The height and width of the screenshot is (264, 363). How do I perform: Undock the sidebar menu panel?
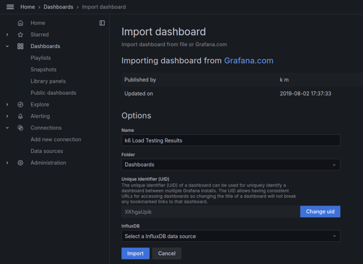coord(102,23)
